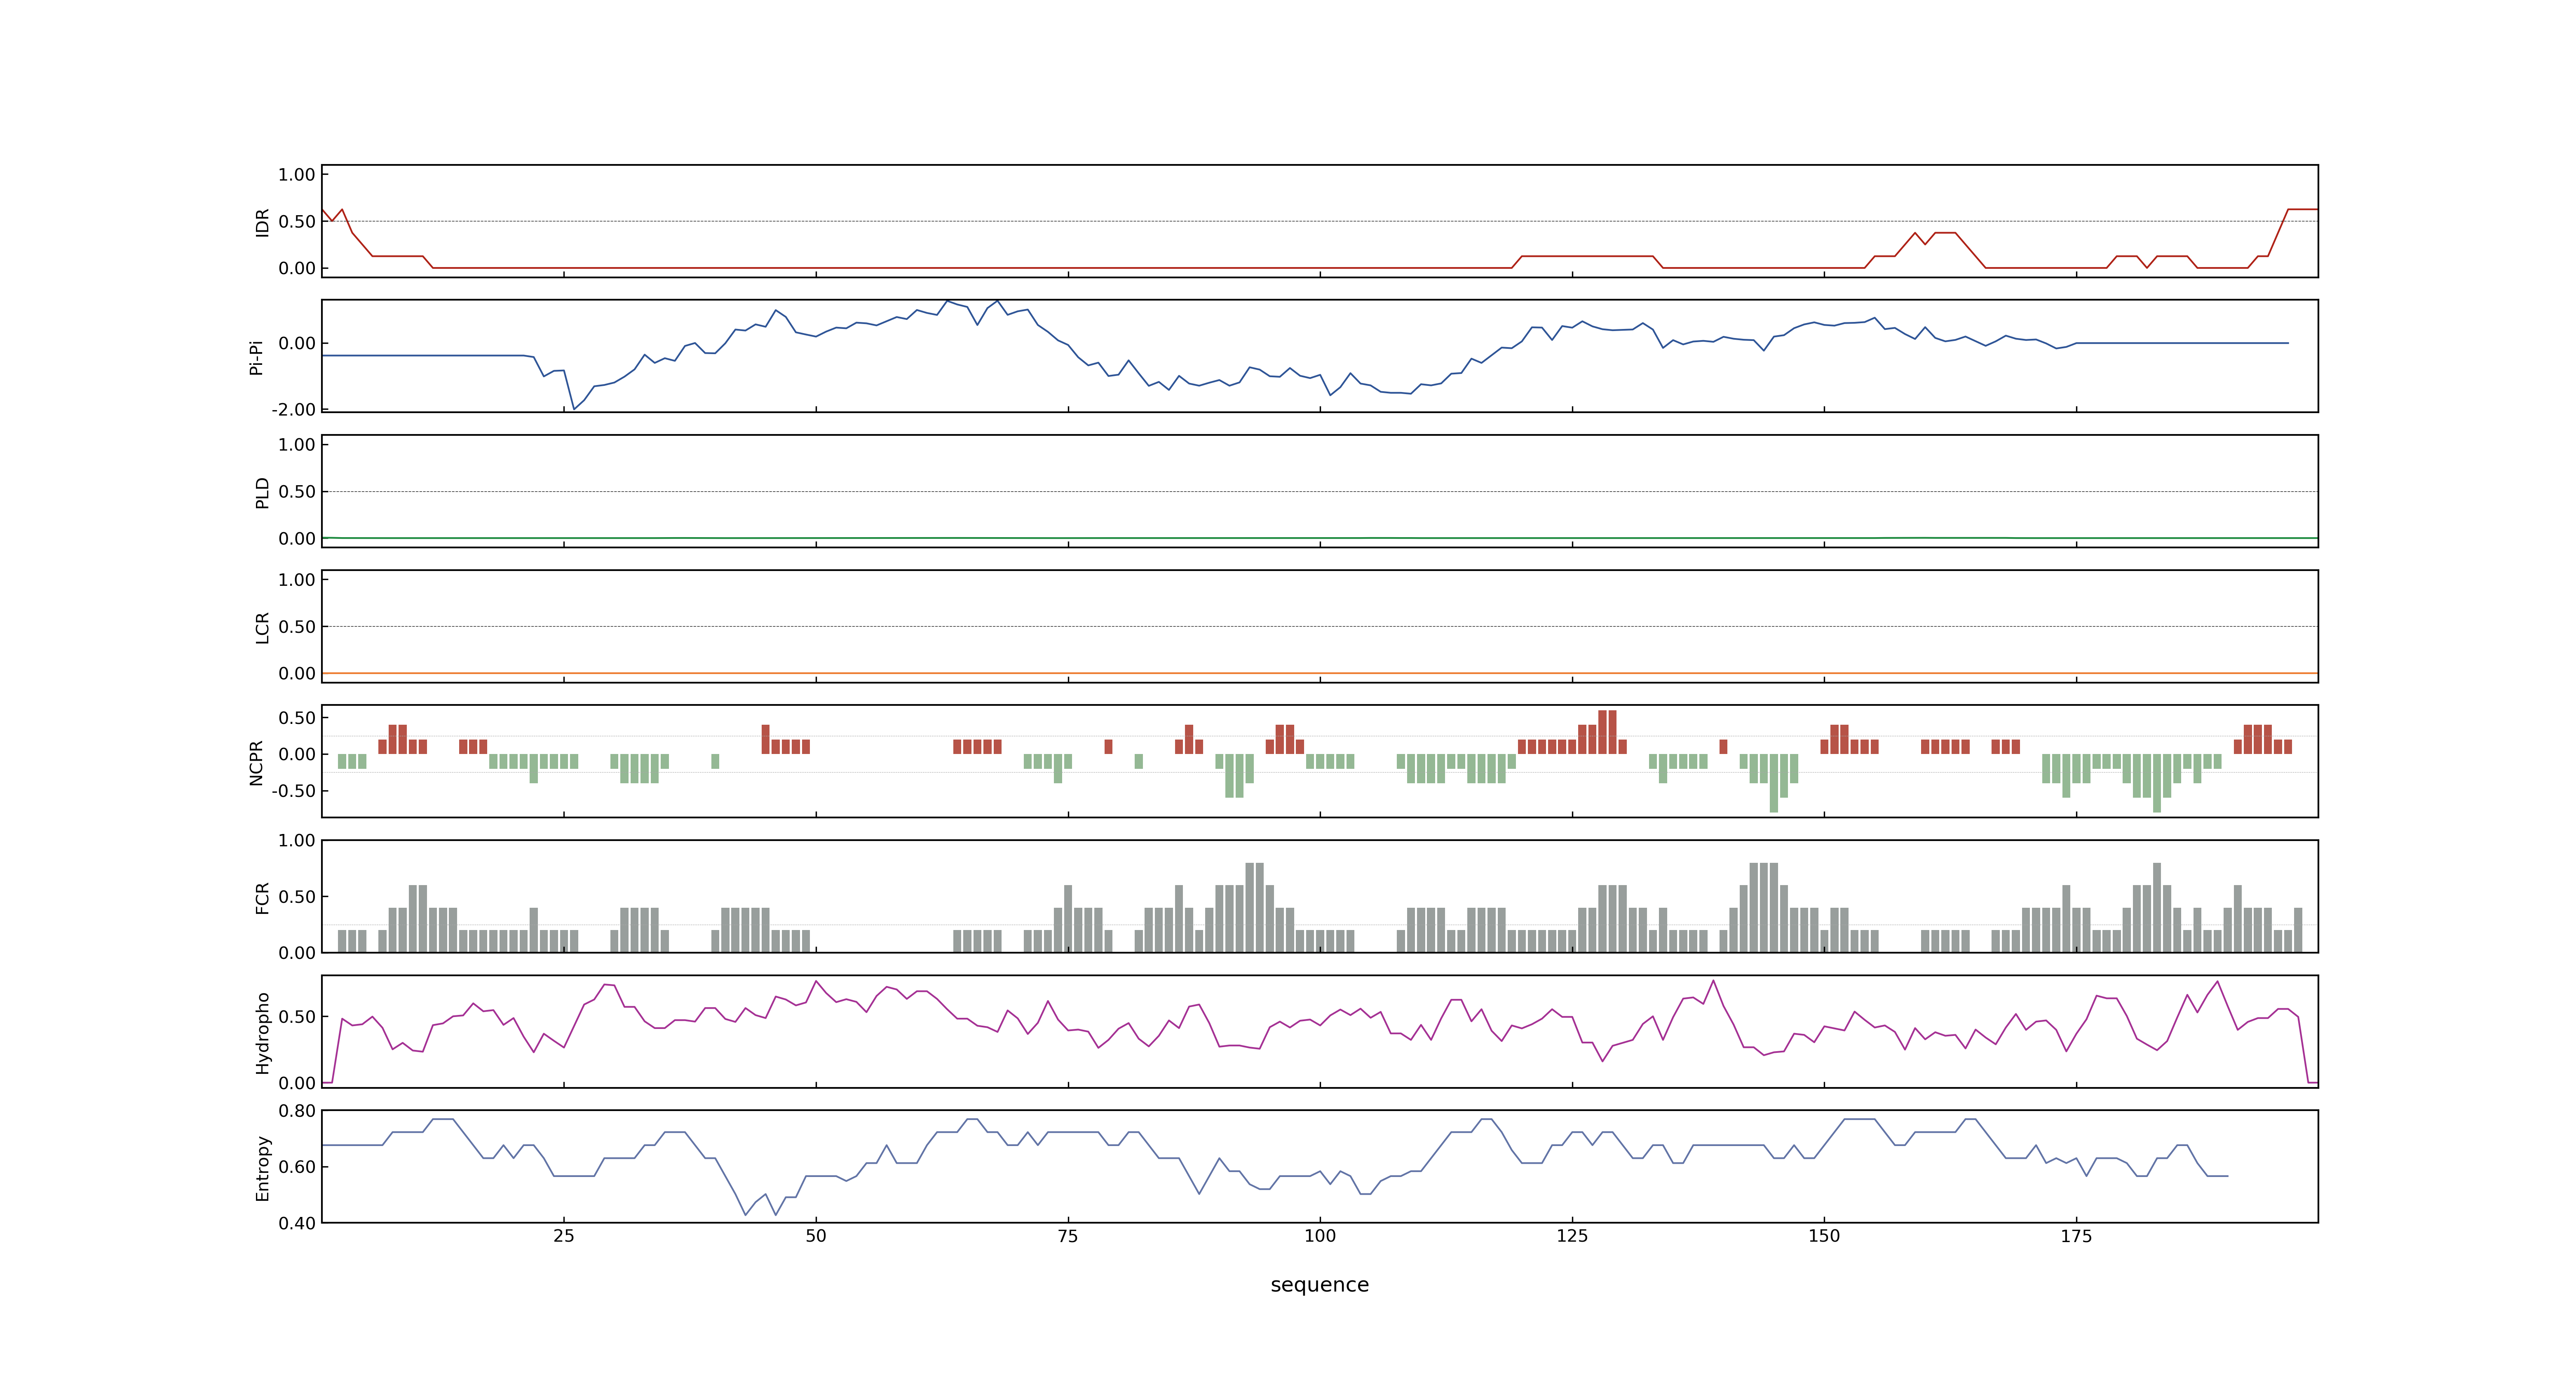2576x1374 pixels.
Task: Click the 0.50 tick of the Hydropho panel
Action: [297, 1017]
